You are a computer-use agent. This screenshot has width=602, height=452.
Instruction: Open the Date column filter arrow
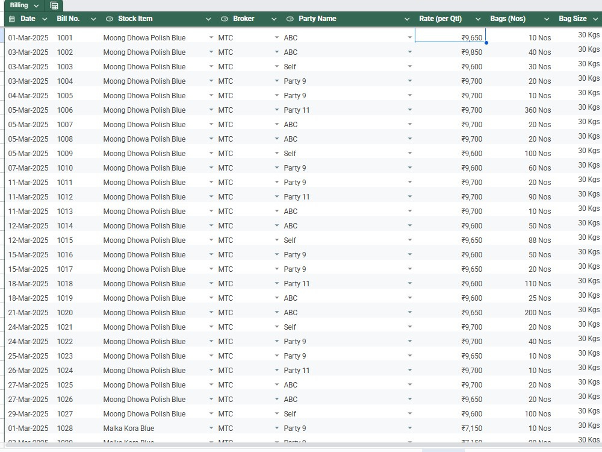(x=45, y=19)
